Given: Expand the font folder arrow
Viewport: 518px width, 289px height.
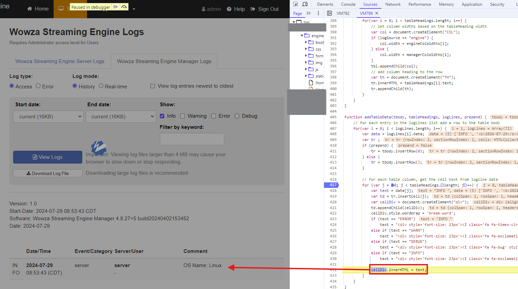Looking at the screenshot, I should pyautogui.click(x=306, y=56).
